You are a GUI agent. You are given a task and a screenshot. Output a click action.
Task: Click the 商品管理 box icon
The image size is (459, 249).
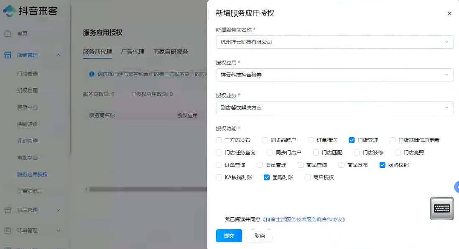tap(8, 210)
